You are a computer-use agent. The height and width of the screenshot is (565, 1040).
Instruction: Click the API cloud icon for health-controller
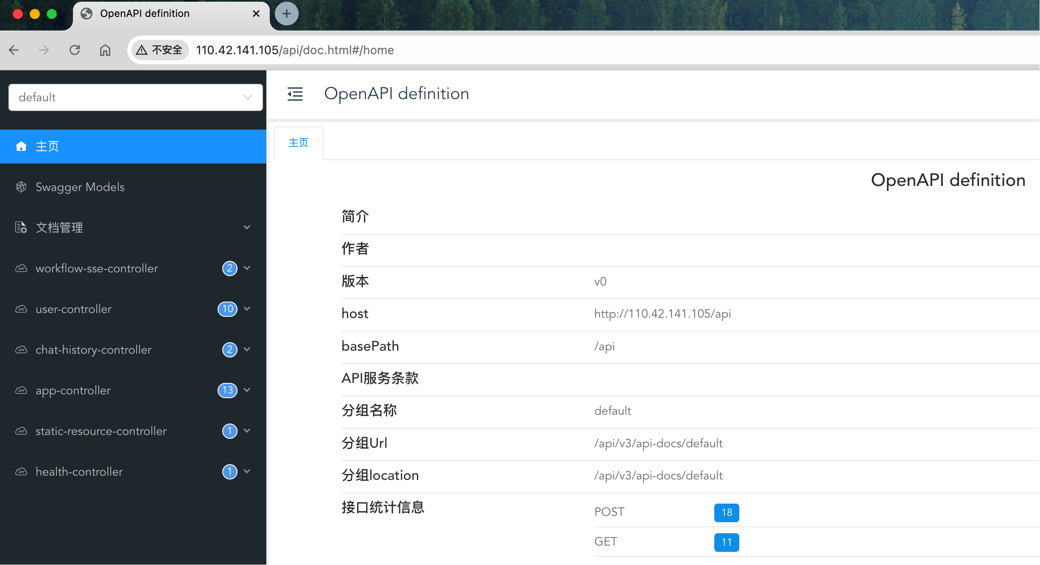pos(21,471)
